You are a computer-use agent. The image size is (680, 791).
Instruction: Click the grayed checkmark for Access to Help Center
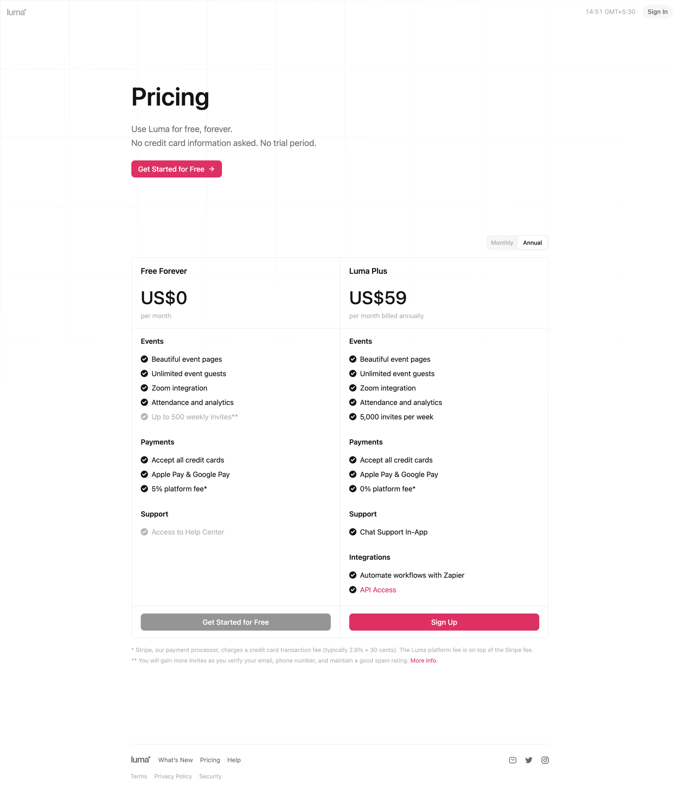pyautogui.click(x=144, y=532)
